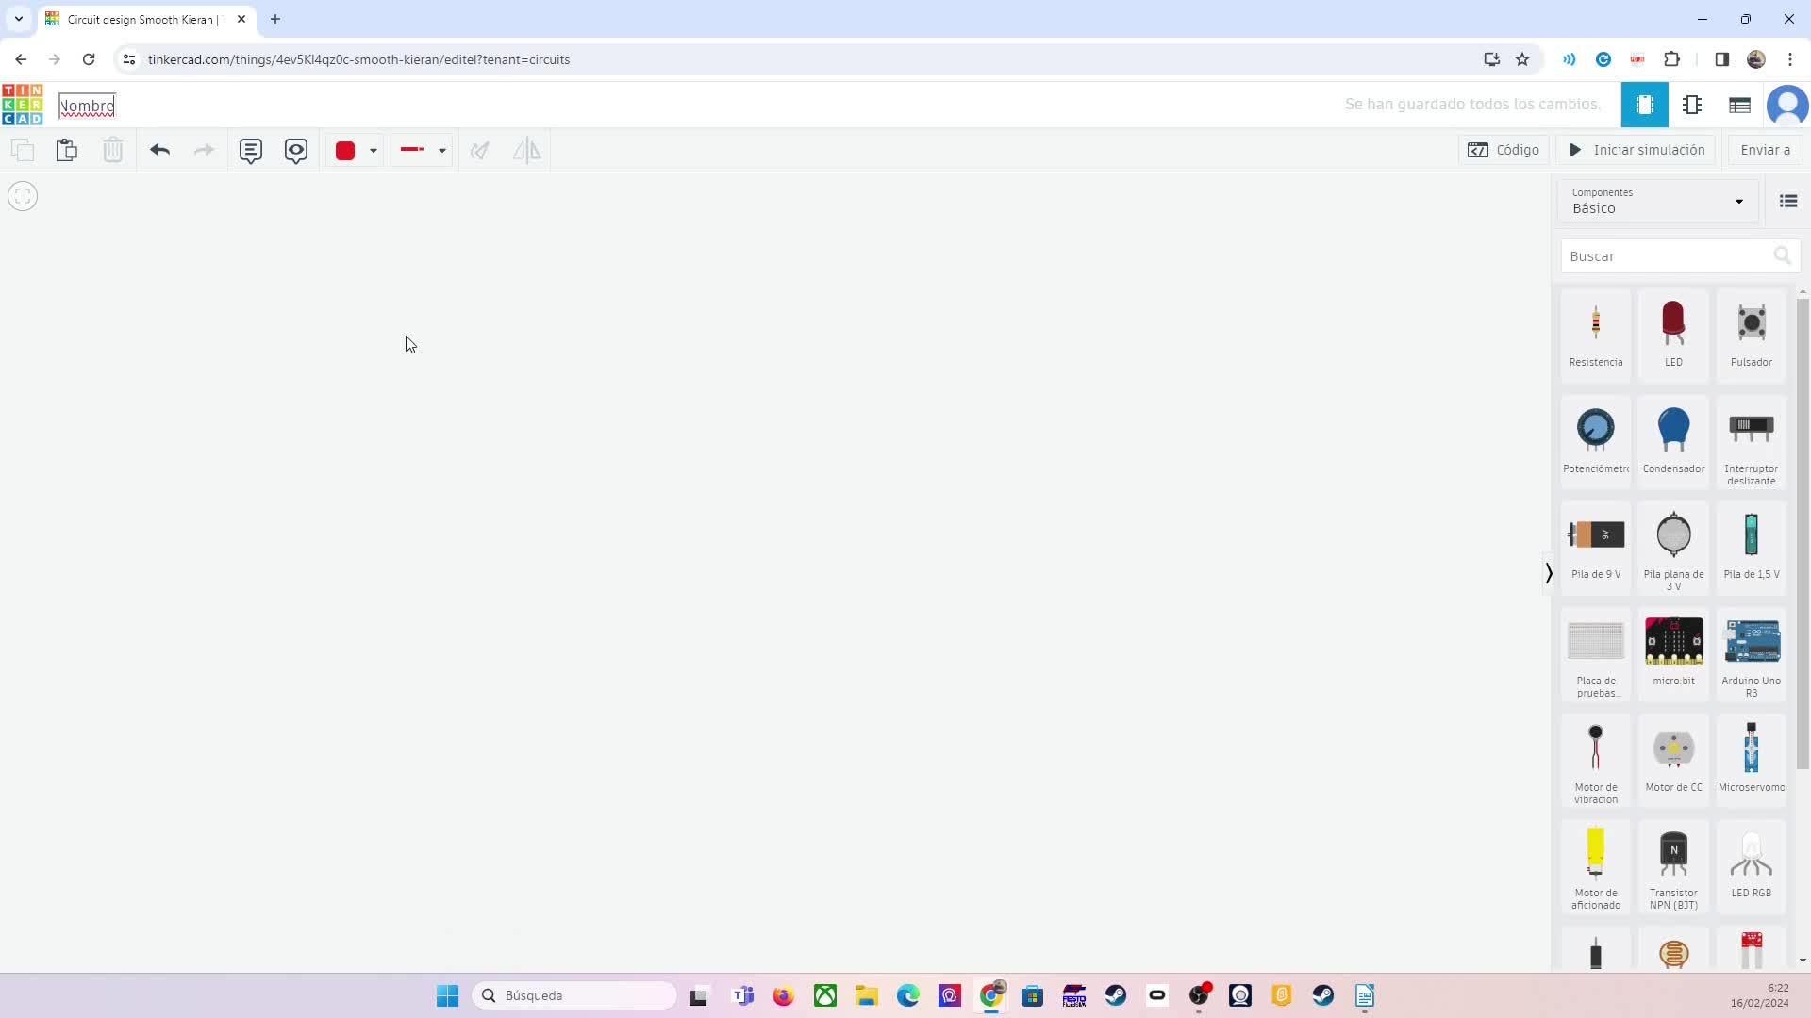Open wire color dropdown arrow
Image resolution: width=1811 pixels, height=1018 pixels.
click(x=374, y=151)
